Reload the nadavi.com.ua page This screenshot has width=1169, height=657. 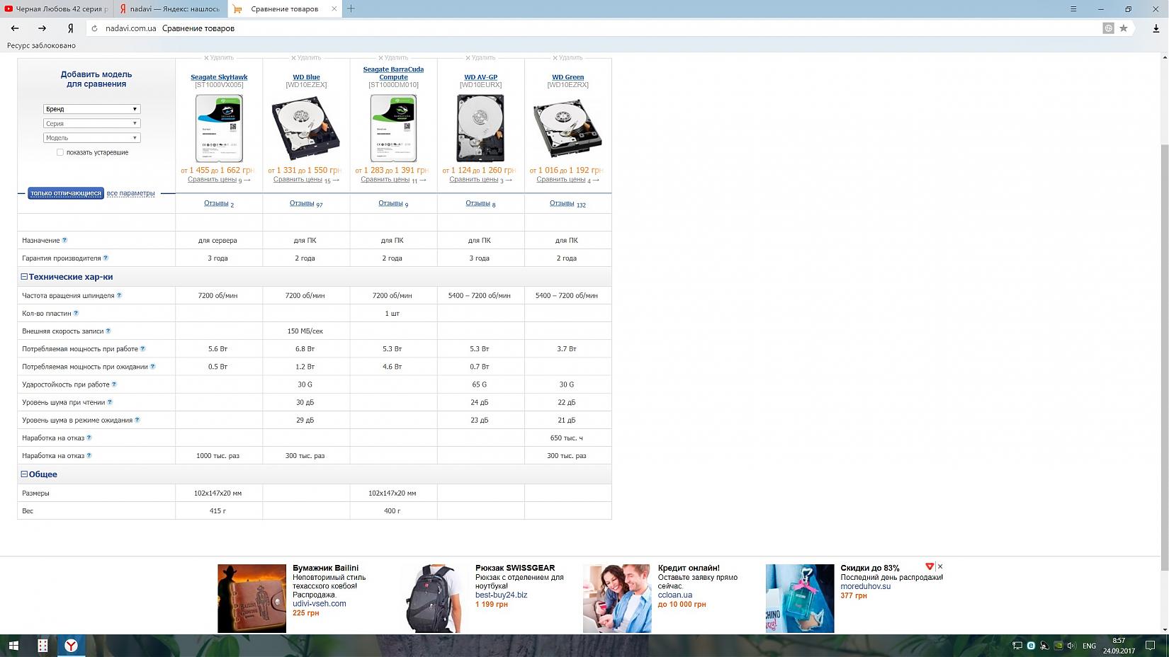point(94,28)
